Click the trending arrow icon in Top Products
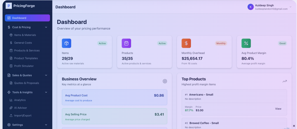The height and width of the screenshot is (129, 297). click(x=285, y=81)
